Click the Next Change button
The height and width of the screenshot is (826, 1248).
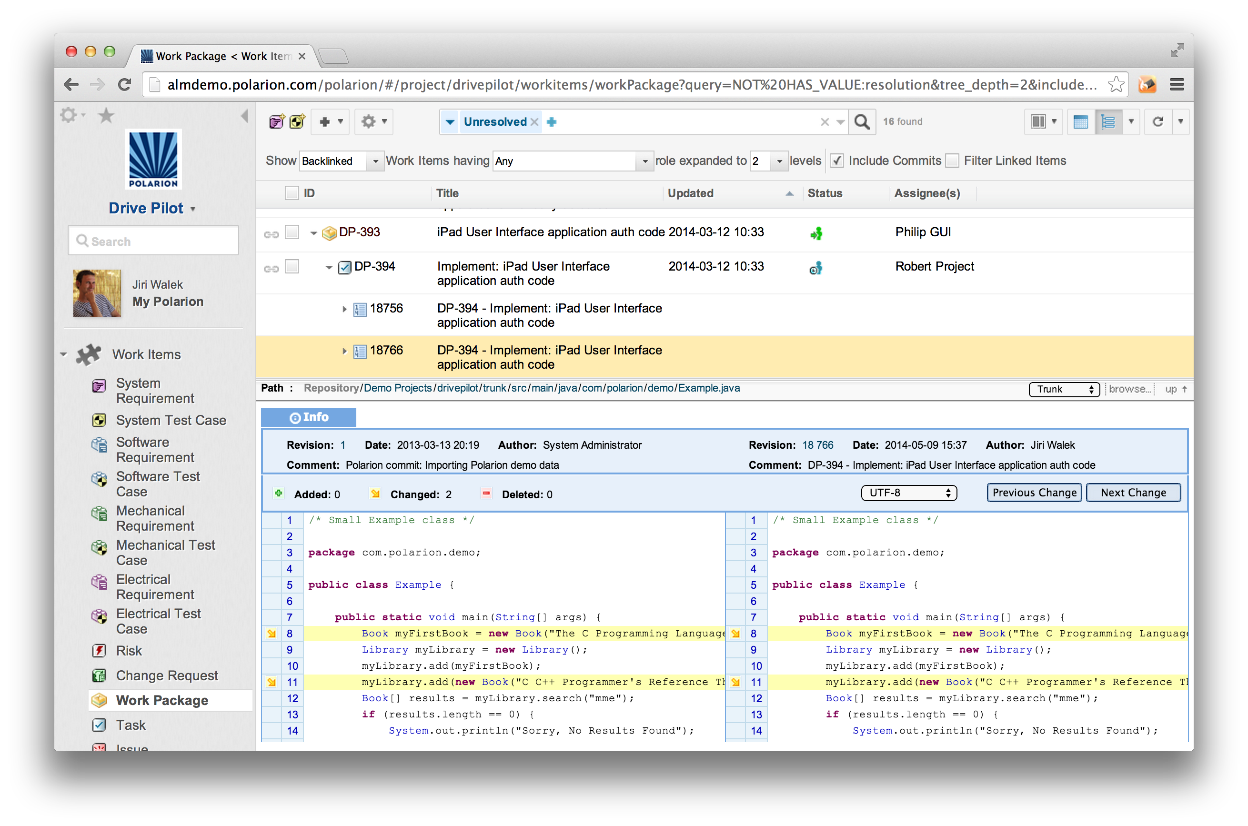pyautogui.click(x=1129, y=491)
